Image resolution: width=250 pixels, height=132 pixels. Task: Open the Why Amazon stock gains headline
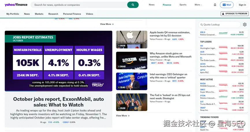pos(171,55)
